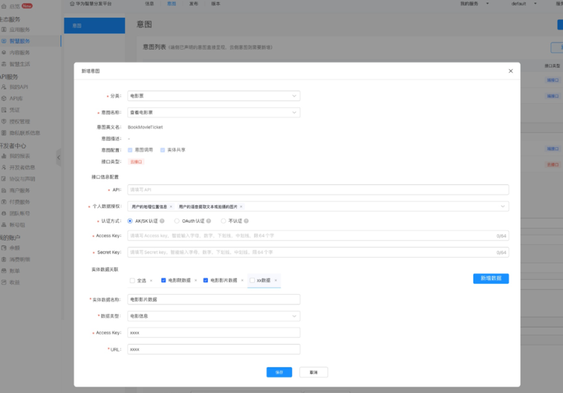Image resolution: width=563 pixels, height=393 pixels.
Task: Open the 我的服务 dropdown in top bar
Action: (474, 3)
